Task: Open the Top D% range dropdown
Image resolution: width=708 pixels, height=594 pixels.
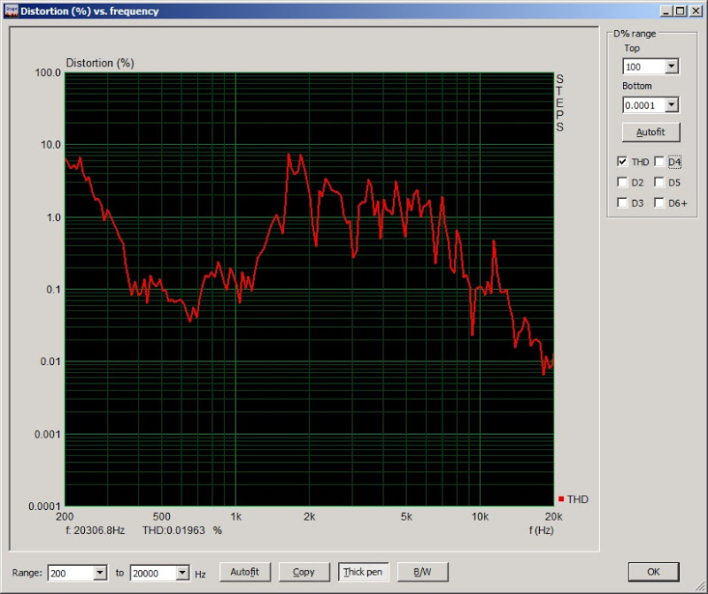Action: click(672, 67)
